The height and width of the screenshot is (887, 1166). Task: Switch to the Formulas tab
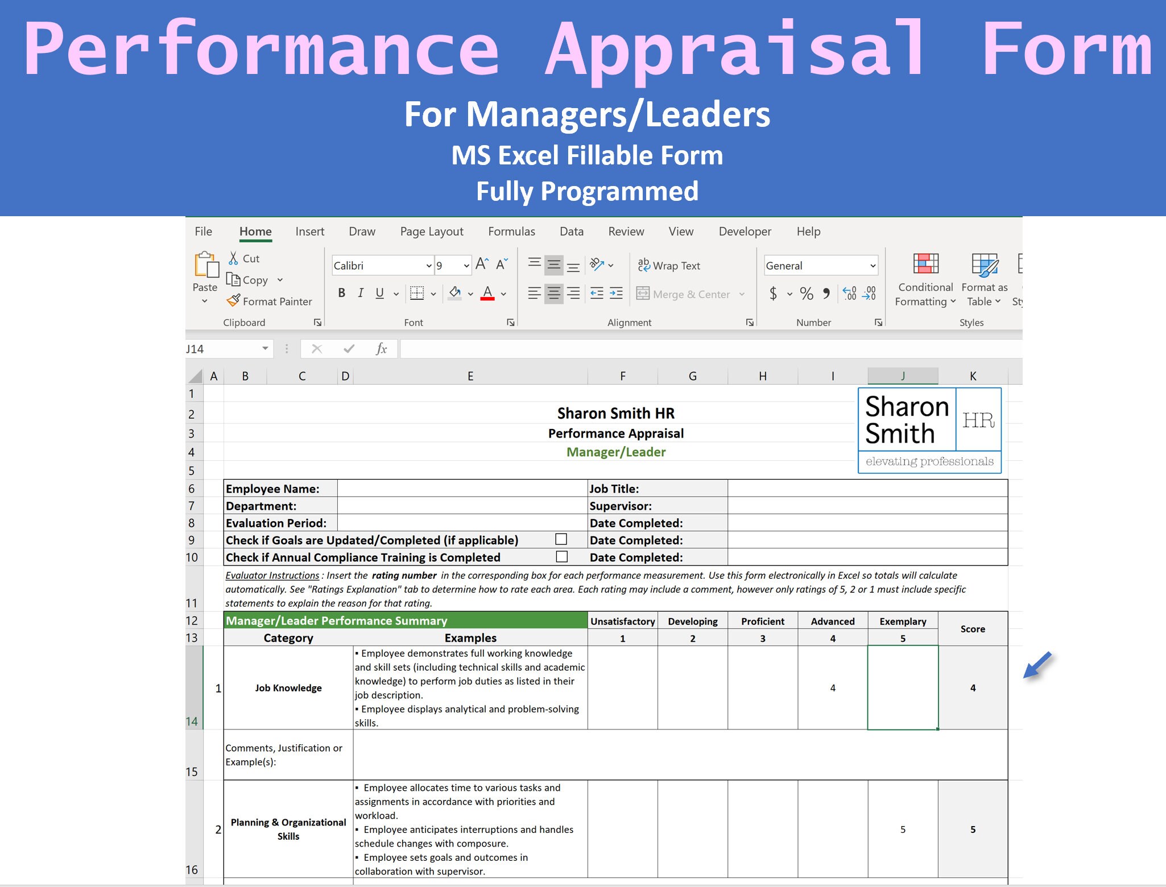pos(511,231)
